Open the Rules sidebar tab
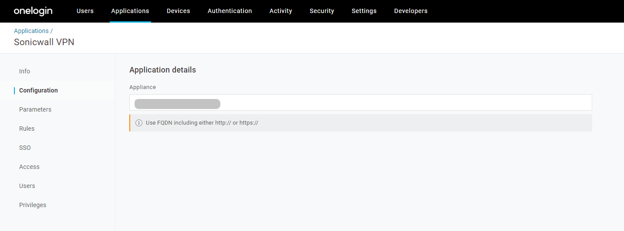Image resolution: width=624 pixels, height=231 pixels. (27, 129)
